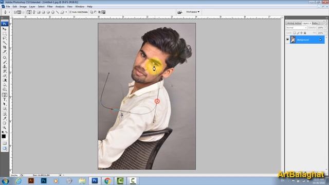Open the status bar info arrow menu
This screenshot has width=329, height=185.
click(60, 175)
